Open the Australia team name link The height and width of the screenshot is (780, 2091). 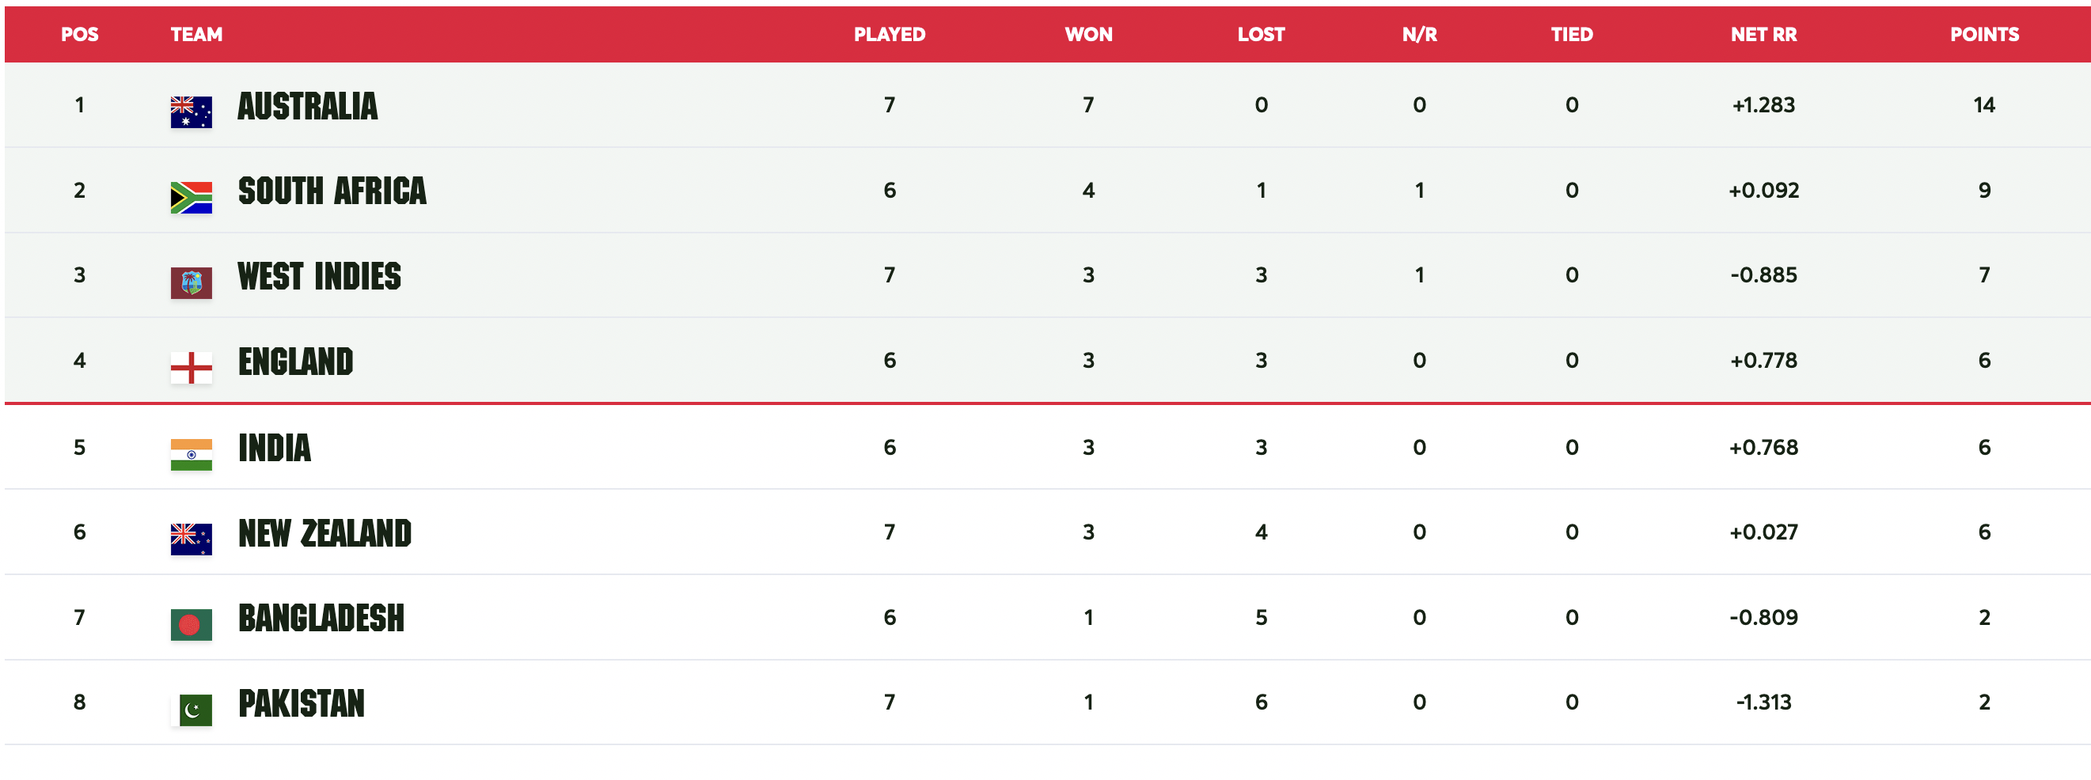(307, 106)
